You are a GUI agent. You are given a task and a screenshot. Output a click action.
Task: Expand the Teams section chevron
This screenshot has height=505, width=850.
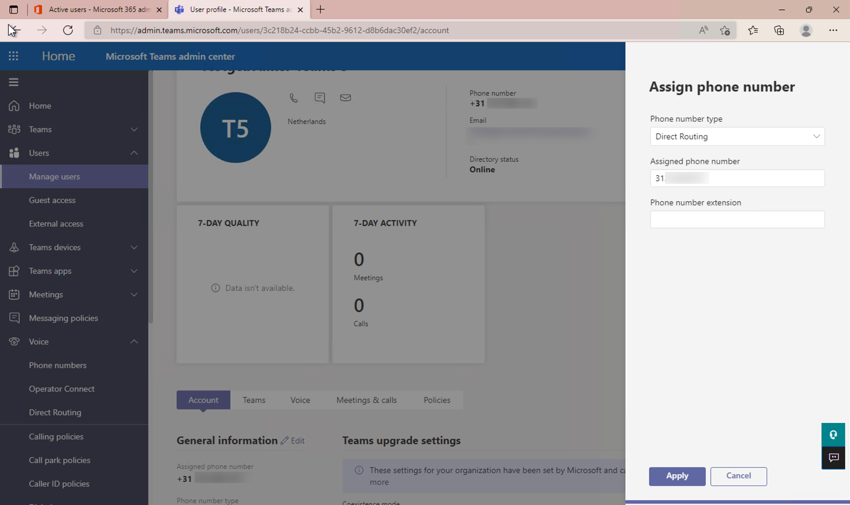pos(134,129)
